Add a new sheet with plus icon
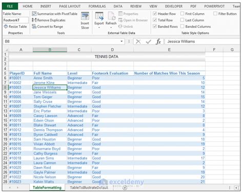243x193 pixels. pos(125,187)
